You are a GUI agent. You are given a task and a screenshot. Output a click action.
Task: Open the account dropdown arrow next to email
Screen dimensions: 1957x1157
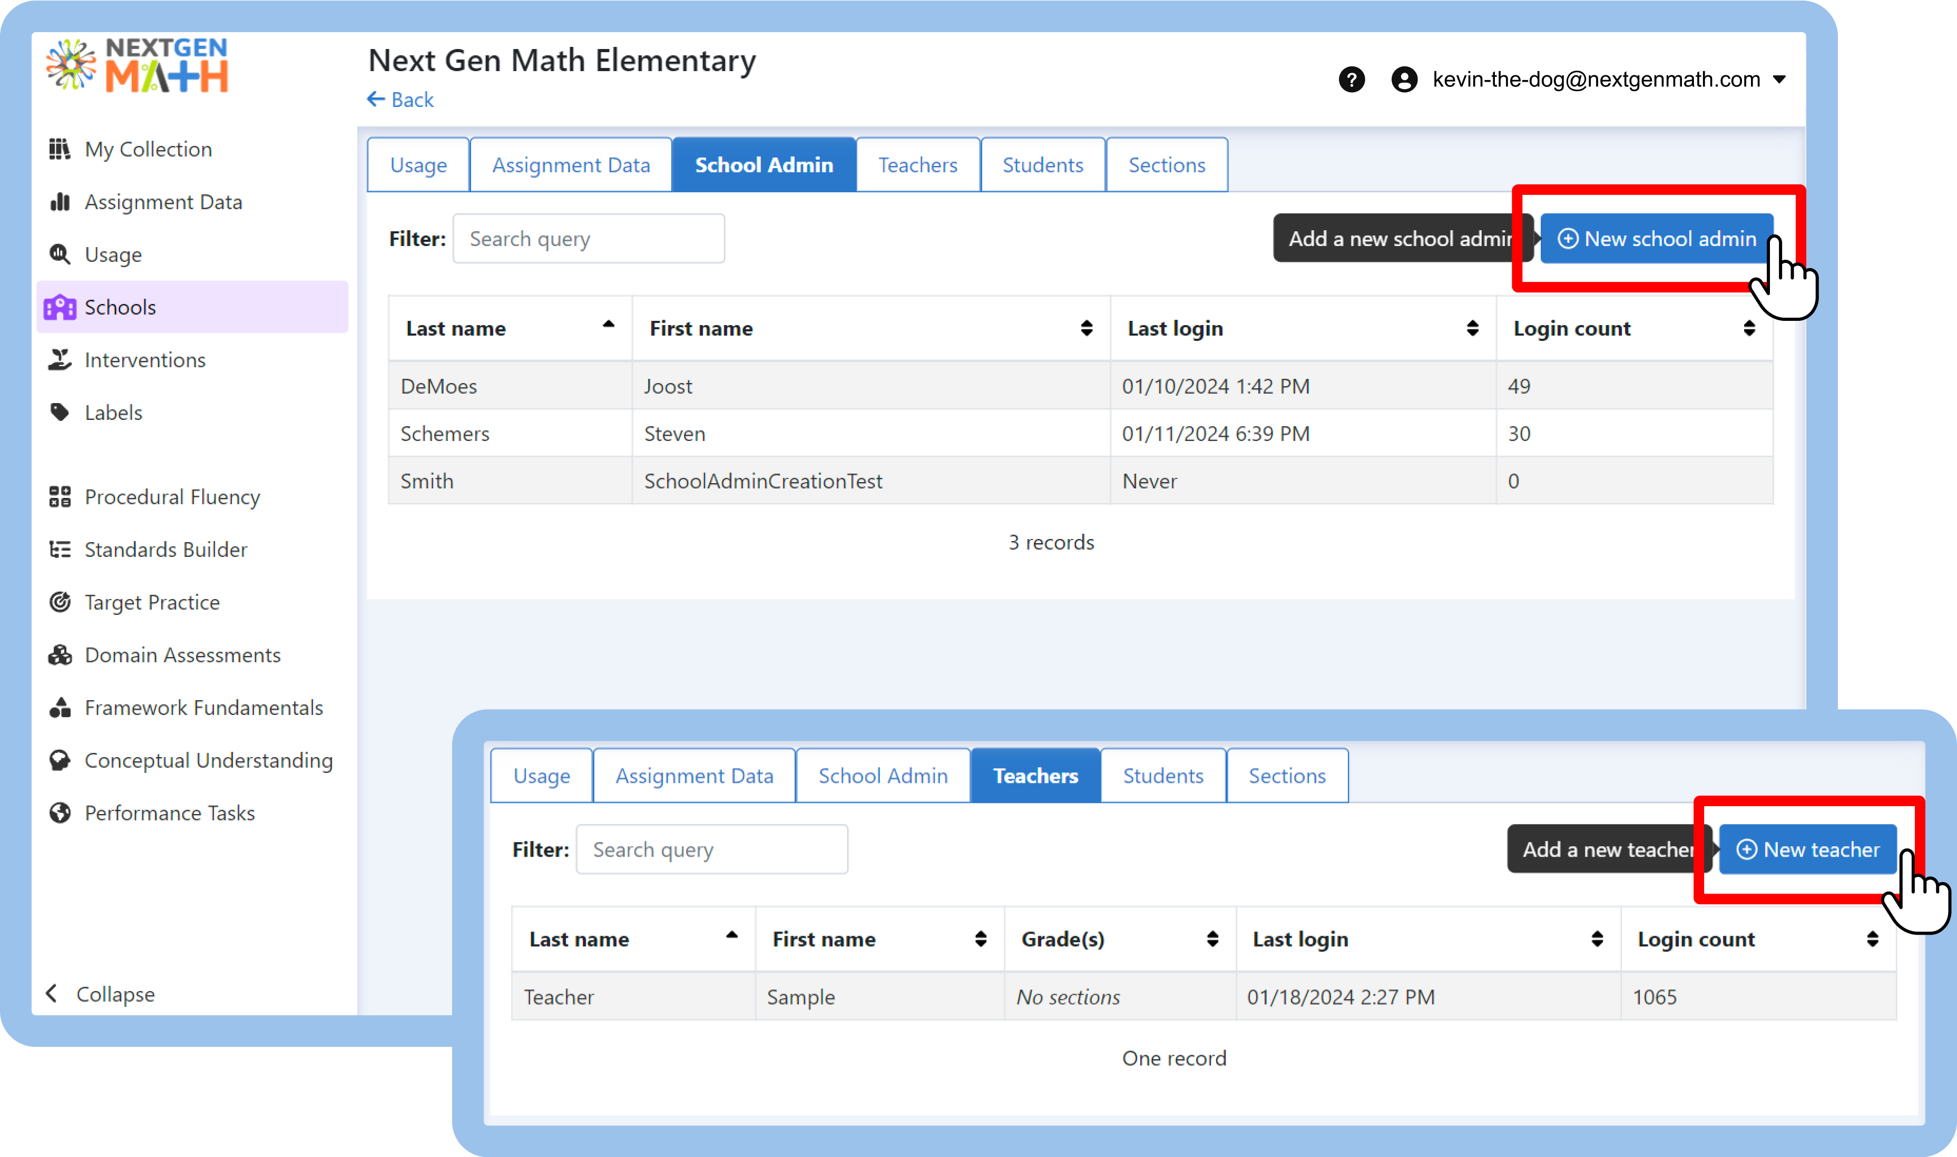(x=1779, y=79)
